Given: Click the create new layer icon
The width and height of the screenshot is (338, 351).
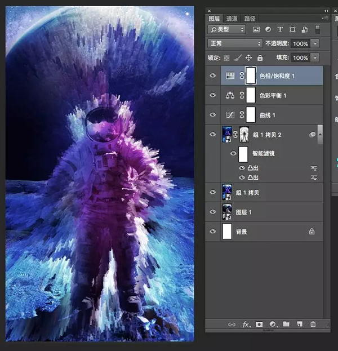Looking at the screenshot, I should click(x=300, y=325).
